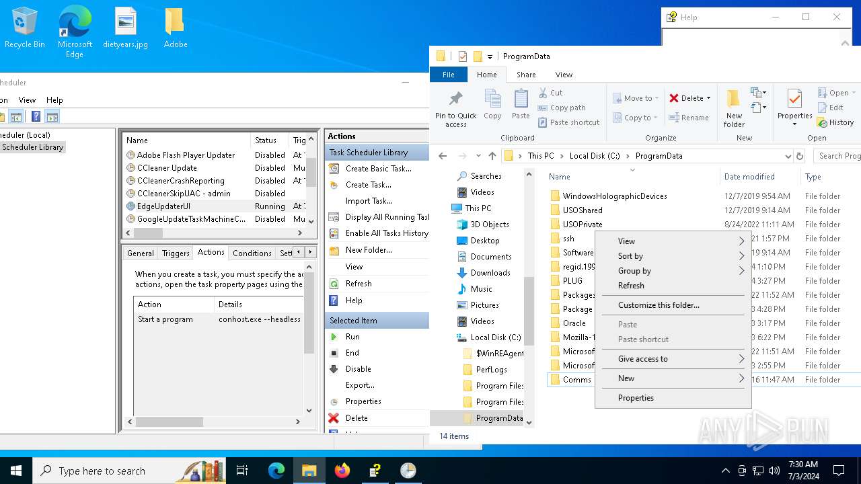The width and height of the screenshot is (861, 484).
Task: Select CCleaner Update task row
Action: click(215, 168)
